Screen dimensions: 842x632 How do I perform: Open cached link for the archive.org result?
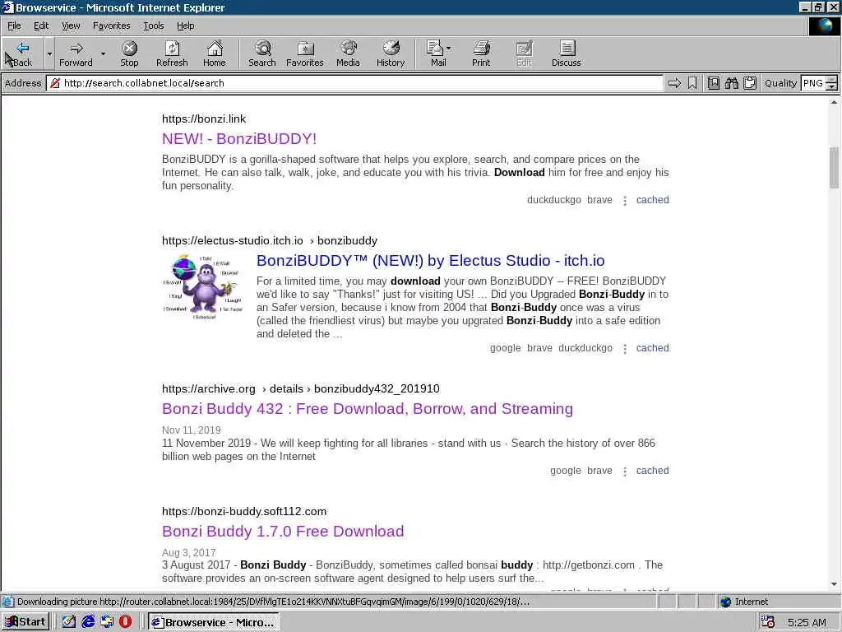(652, 471)
